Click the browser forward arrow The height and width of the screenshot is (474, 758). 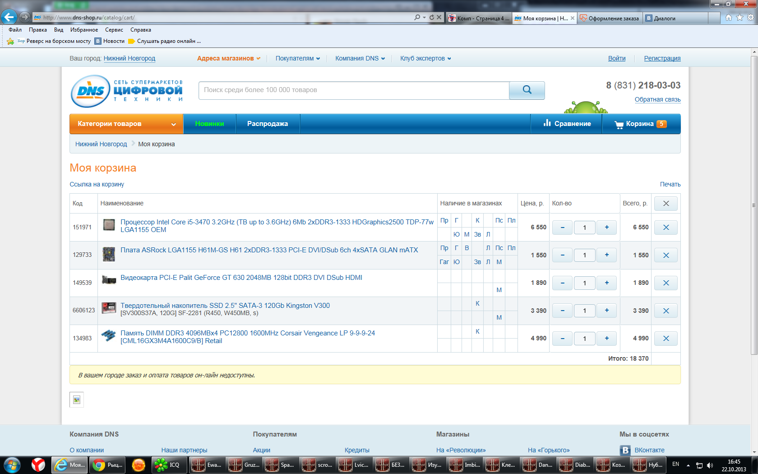coord(25,18)
